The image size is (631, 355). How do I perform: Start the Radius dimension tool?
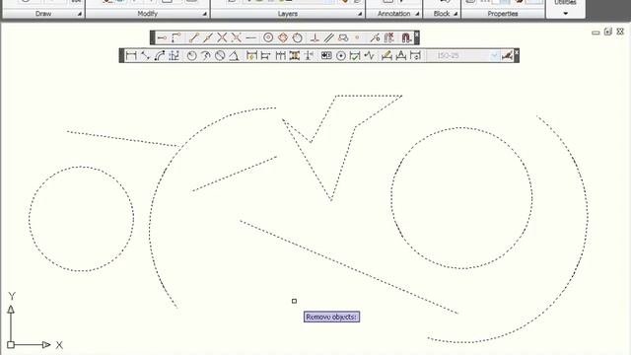(191, 55)
